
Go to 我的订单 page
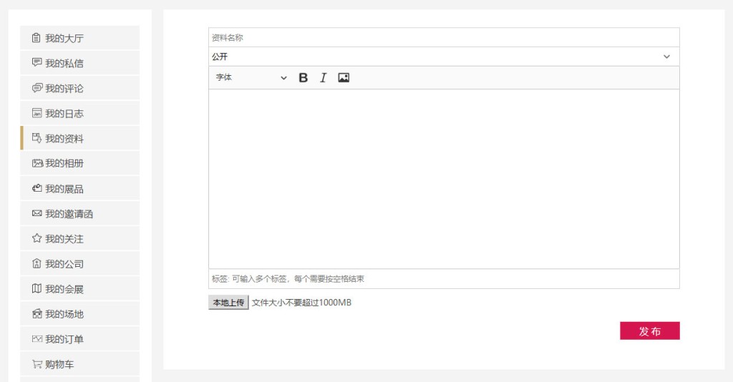pos(80,339)
